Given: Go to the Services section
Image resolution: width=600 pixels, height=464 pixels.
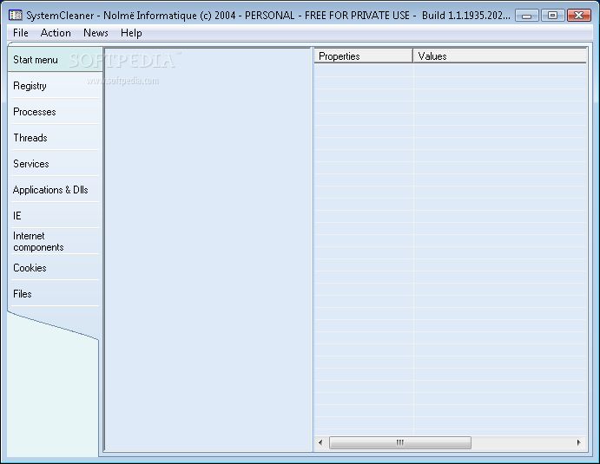Looking at the screenshot, I should (x=55, y=164).
